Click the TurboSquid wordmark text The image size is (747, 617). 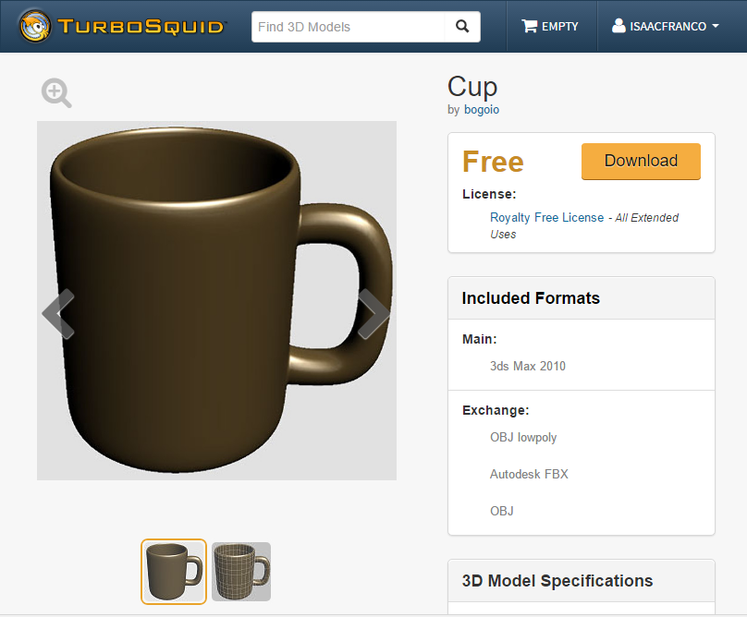[141, 27]
